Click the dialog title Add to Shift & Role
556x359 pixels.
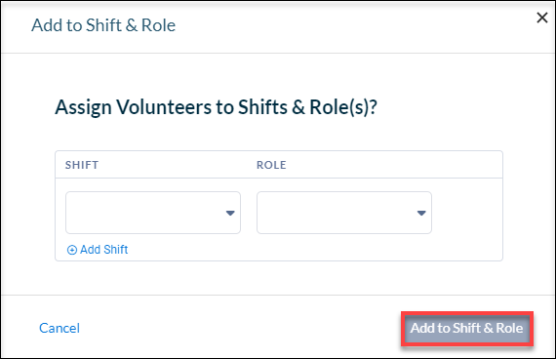coord(103,25)
